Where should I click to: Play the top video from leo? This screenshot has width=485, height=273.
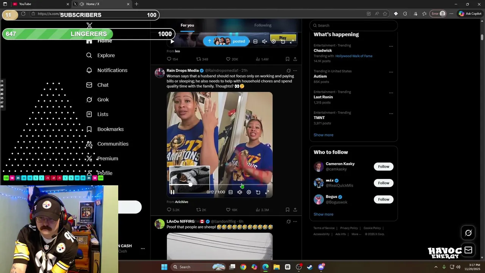coord(172,41)
